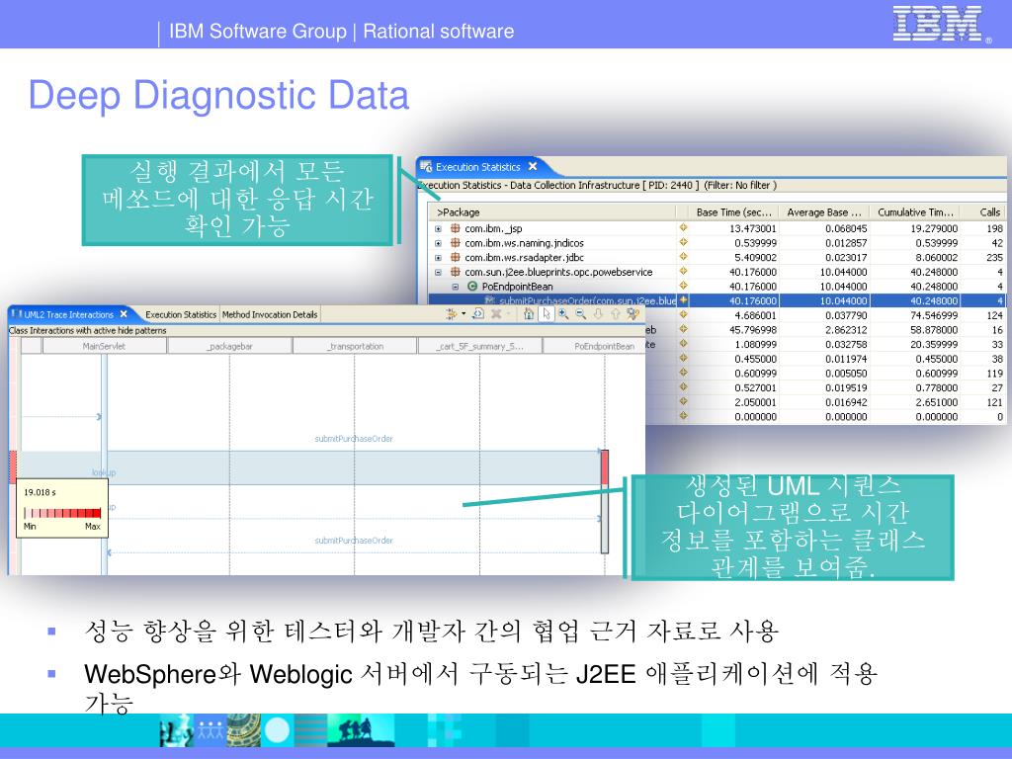Choose the Select arrow pointer tool
Viewport: 1012px width, 759px height.
pyautogui.click(x=547, y=313)
